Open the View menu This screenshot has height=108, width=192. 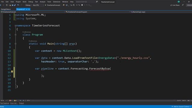[12, 2]
